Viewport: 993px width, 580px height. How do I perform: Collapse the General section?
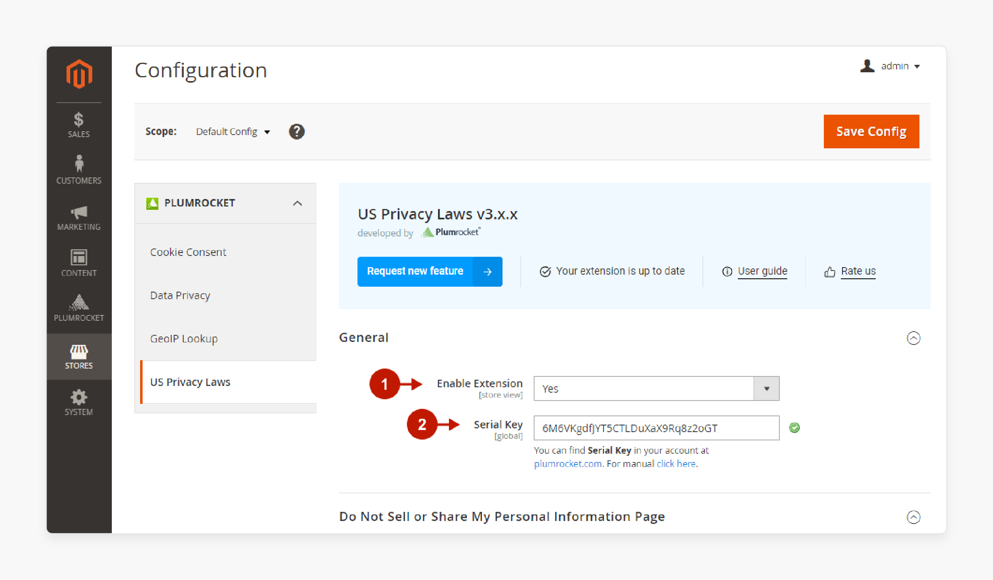point(913,338)
